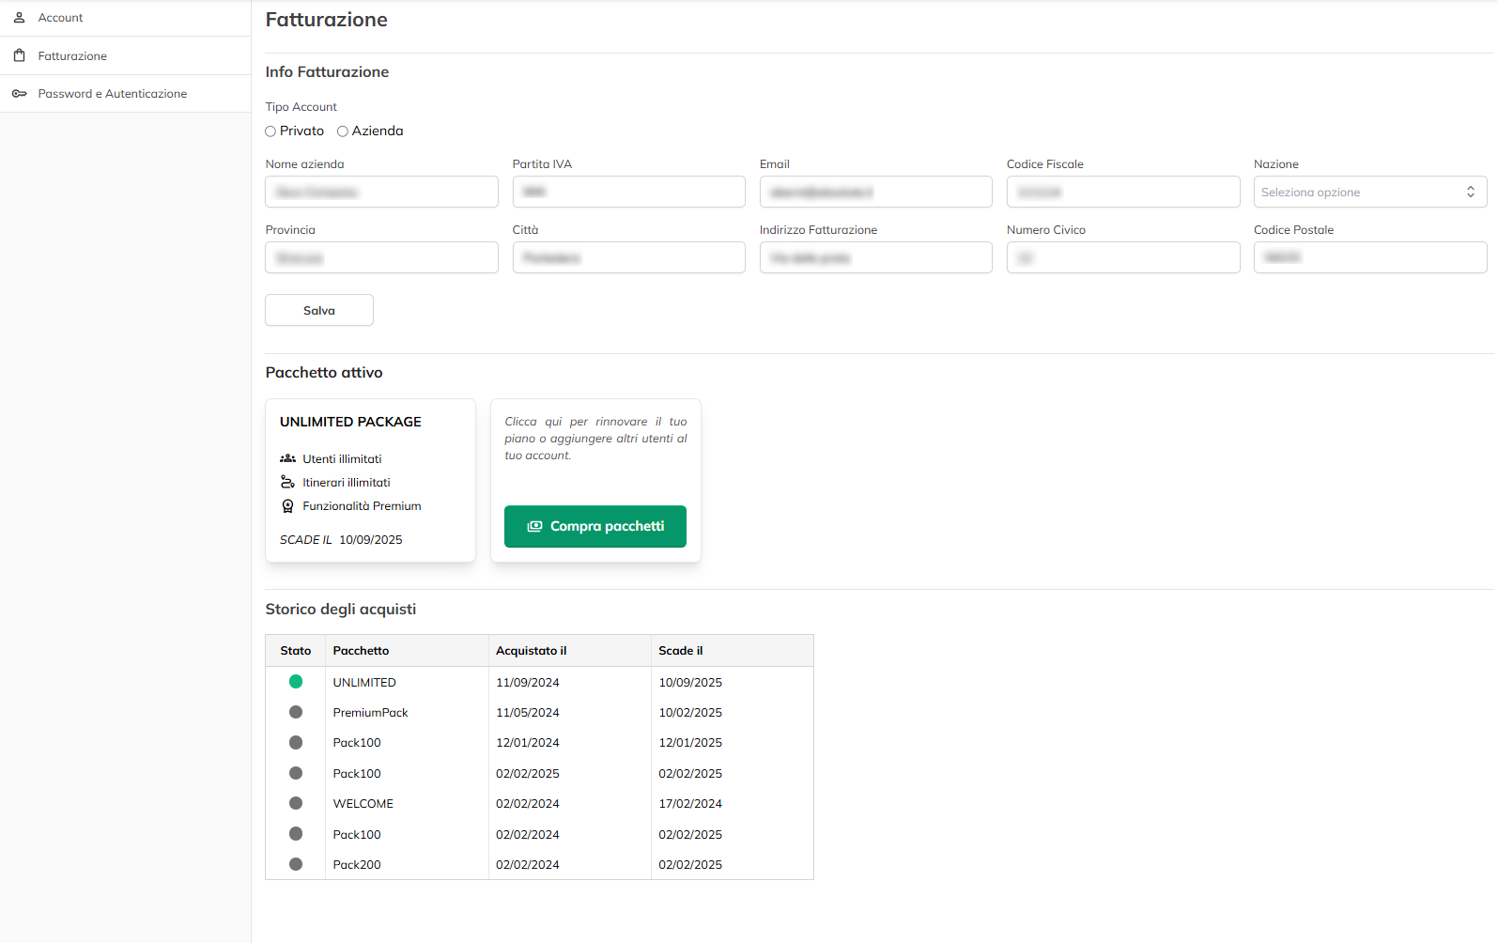Click the key icon for Password e Autenticazione
Screen dimensions: 1498x943
(x=19, y=94)
